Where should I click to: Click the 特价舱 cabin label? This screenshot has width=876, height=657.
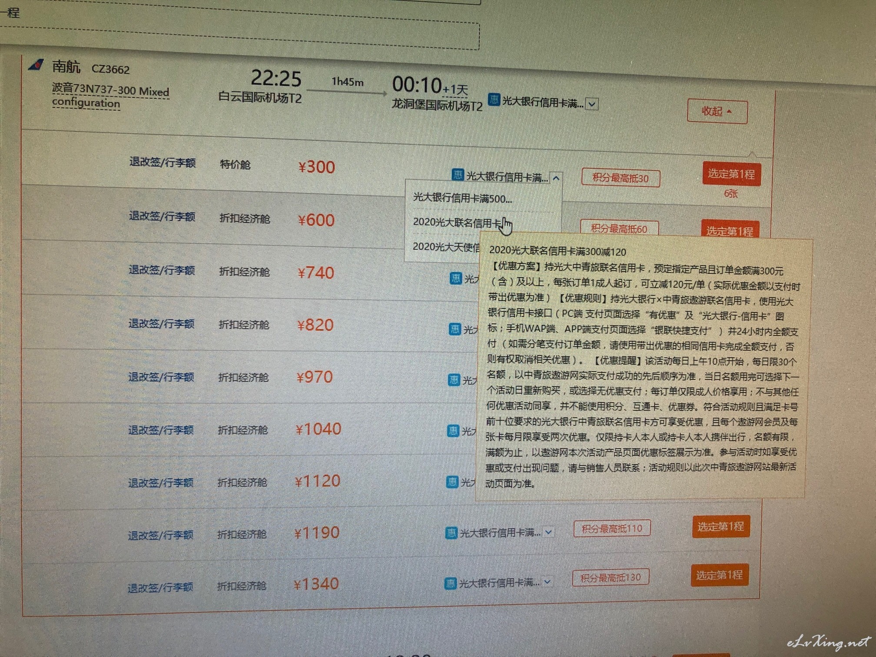click(235, 164)
